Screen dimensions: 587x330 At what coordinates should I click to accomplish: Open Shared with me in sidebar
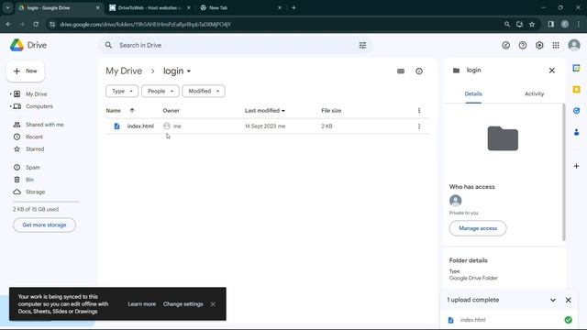(45, 125)
